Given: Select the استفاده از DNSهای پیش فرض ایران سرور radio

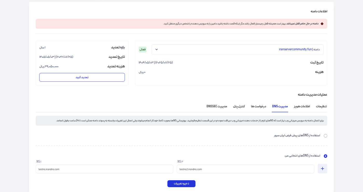Looking at the screenshot, I should pos(326,135).
